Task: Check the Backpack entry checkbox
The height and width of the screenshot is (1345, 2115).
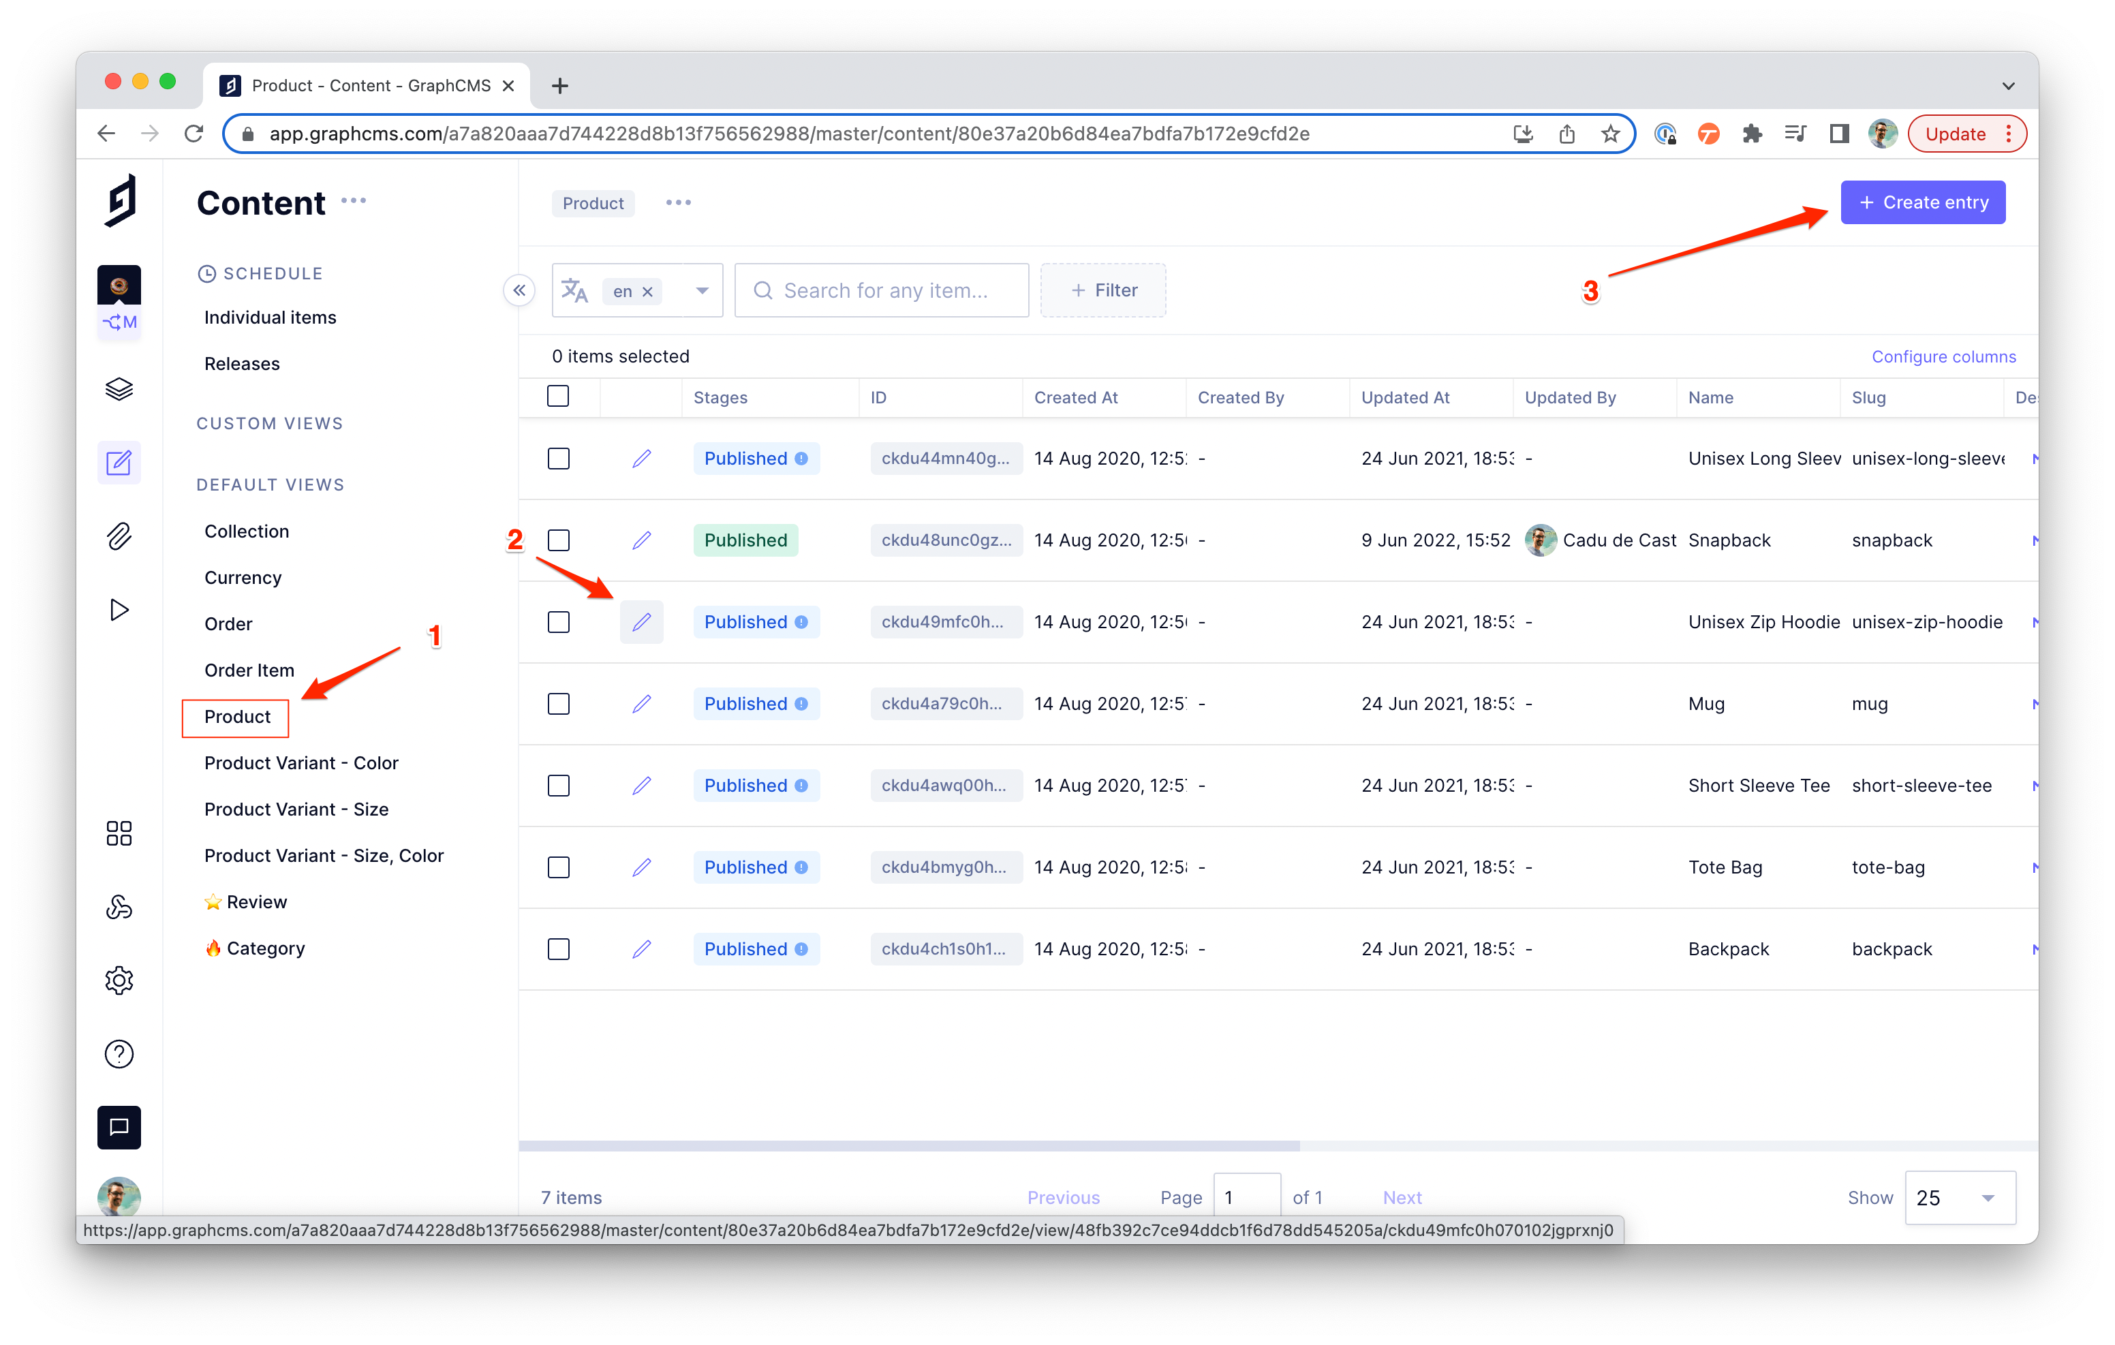Action: [558, 949]
